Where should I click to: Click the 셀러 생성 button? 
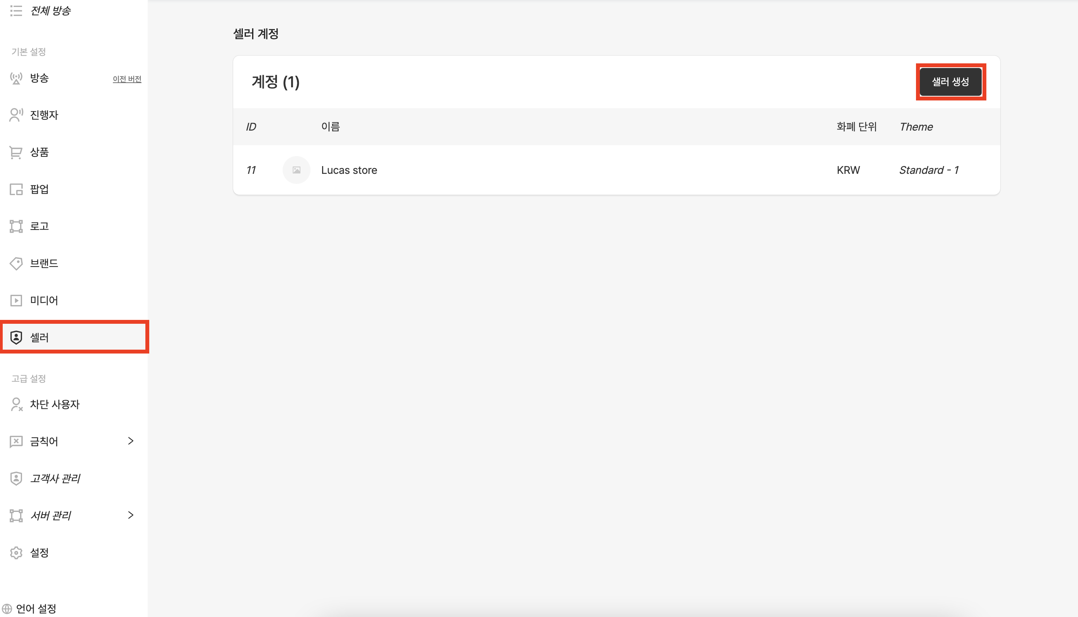coord(950,82)
